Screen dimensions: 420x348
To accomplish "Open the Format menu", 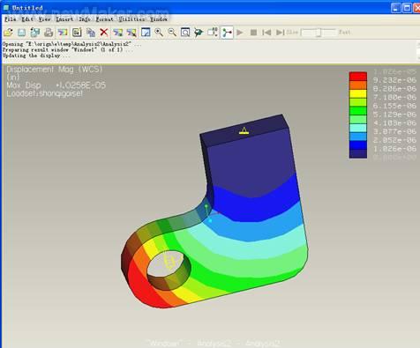I will pyautogui.click(x=104, y=19).
